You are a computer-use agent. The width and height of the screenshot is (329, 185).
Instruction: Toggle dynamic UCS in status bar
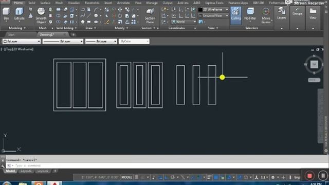(240, 177)
